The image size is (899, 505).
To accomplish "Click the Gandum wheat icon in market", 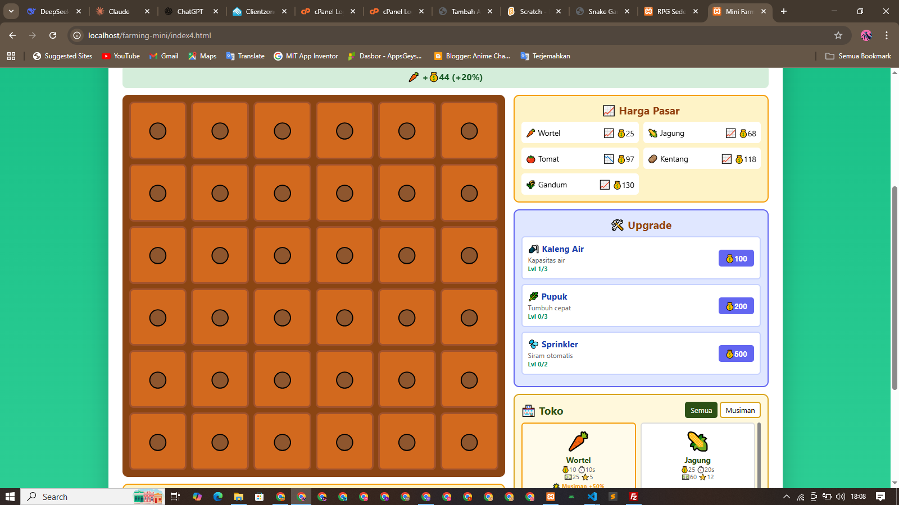I will [531, 185].
